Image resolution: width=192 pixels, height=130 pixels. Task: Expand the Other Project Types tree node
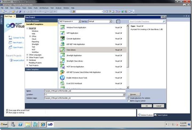[27, 58]
